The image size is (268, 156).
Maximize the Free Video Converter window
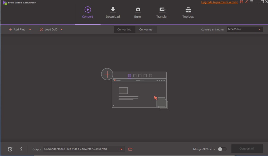tap(262, 2)
